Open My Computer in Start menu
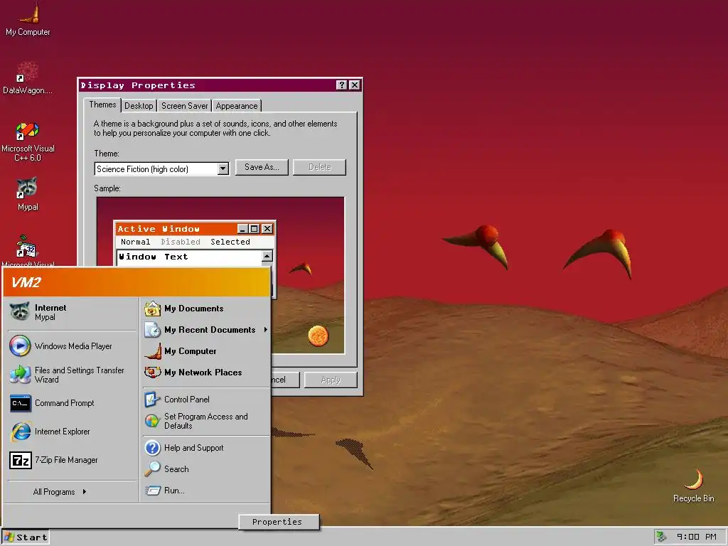 205,351
